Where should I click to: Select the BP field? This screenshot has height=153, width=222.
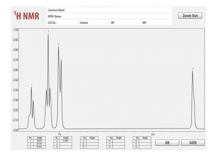pyautogui.click(x=125, y=23)
